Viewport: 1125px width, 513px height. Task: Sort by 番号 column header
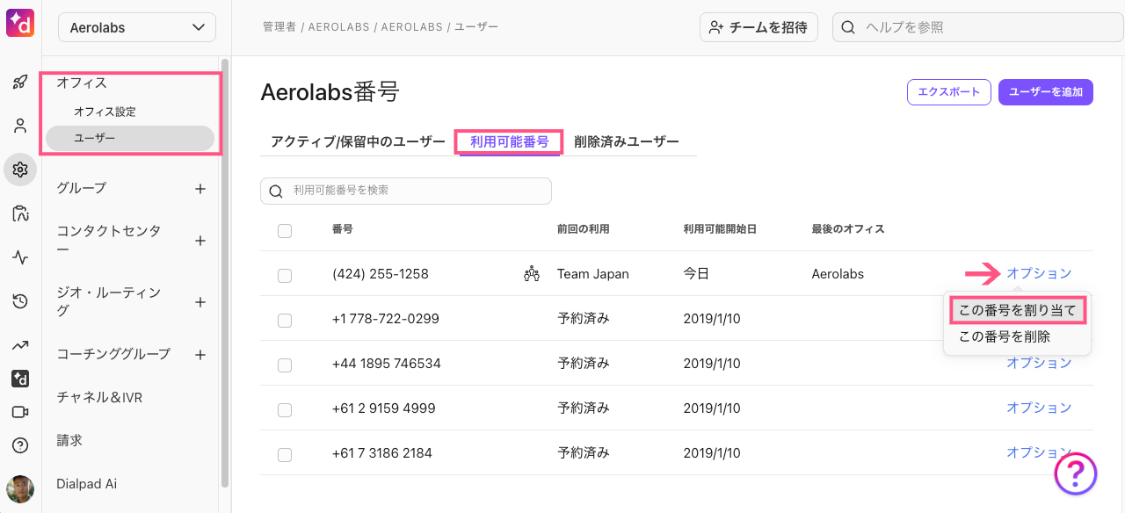coord(343,229)
